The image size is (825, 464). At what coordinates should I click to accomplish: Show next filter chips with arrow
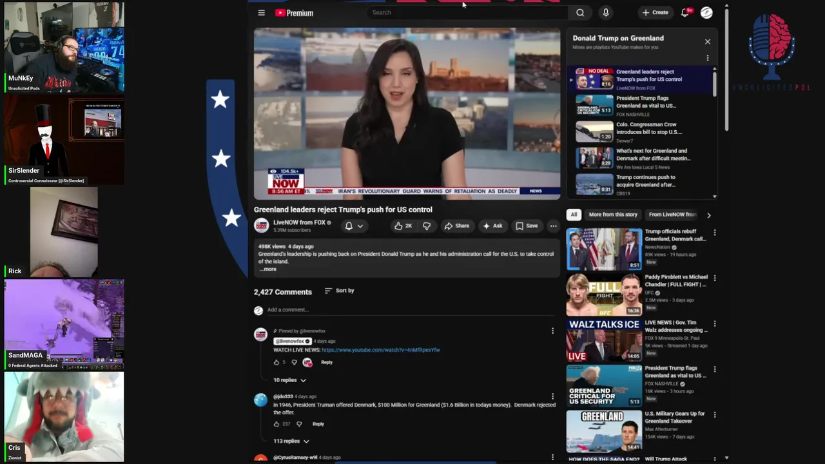(x=708, y=215)
